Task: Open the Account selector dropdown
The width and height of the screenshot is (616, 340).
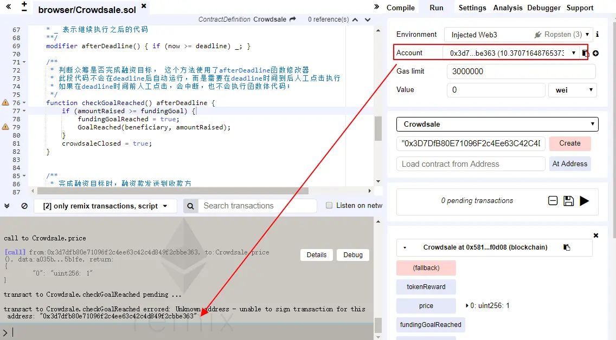Action: (x=511, y=53)
